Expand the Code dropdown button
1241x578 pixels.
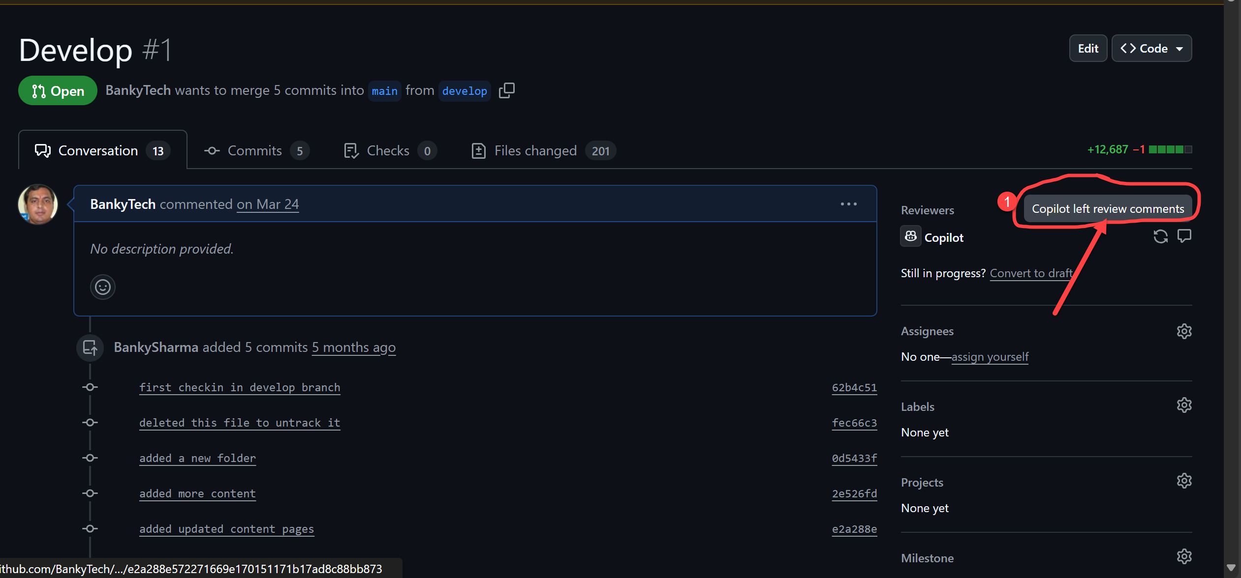point(1151,49)
